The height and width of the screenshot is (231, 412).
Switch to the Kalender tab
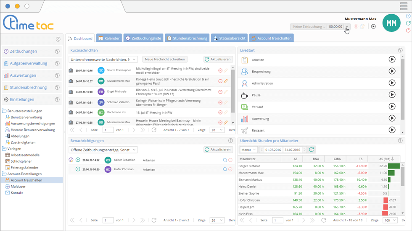(109, 38)
